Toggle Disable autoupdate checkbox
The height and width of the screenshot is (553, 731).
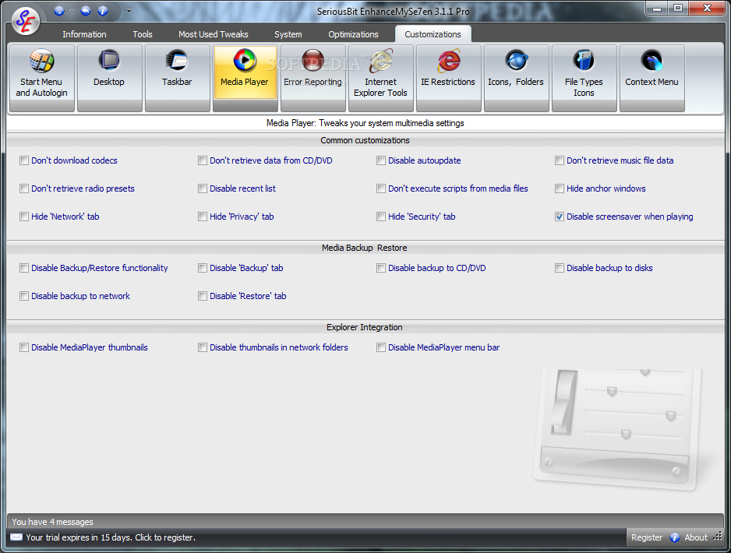[381, 160]
